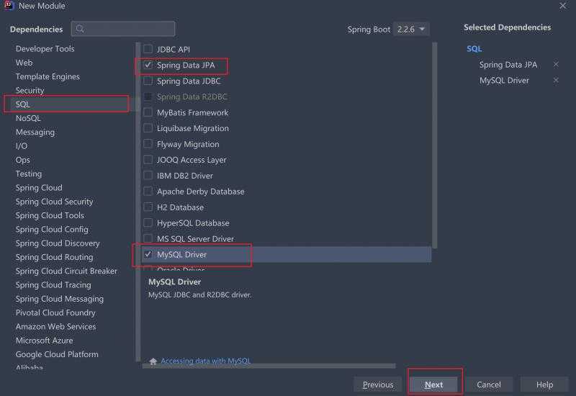
Task: Open the Accessing data with MySQL link
Action: (206, 361)
